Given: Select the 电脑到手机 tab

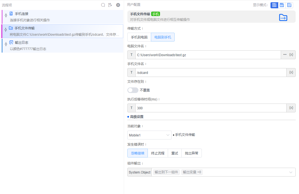Looking at the screenshot, I should (163, 37).
